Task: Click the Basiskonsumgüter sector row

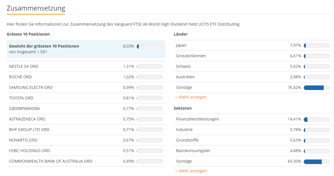Action: pos(253,151)
